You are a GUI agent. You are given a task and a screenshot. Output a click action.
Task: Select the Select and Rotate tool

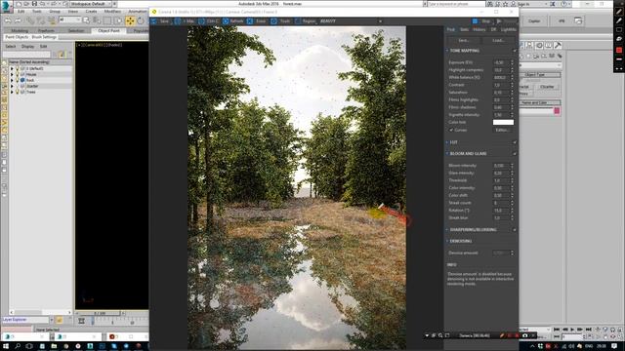[141, 20]
